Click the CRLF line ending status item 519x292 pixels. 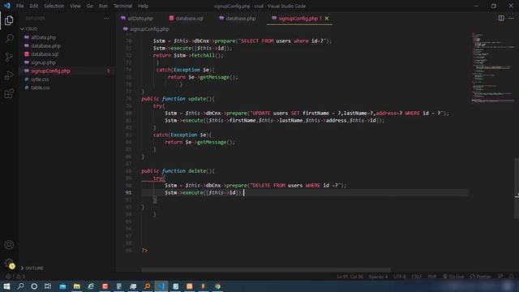click(417, 277)
